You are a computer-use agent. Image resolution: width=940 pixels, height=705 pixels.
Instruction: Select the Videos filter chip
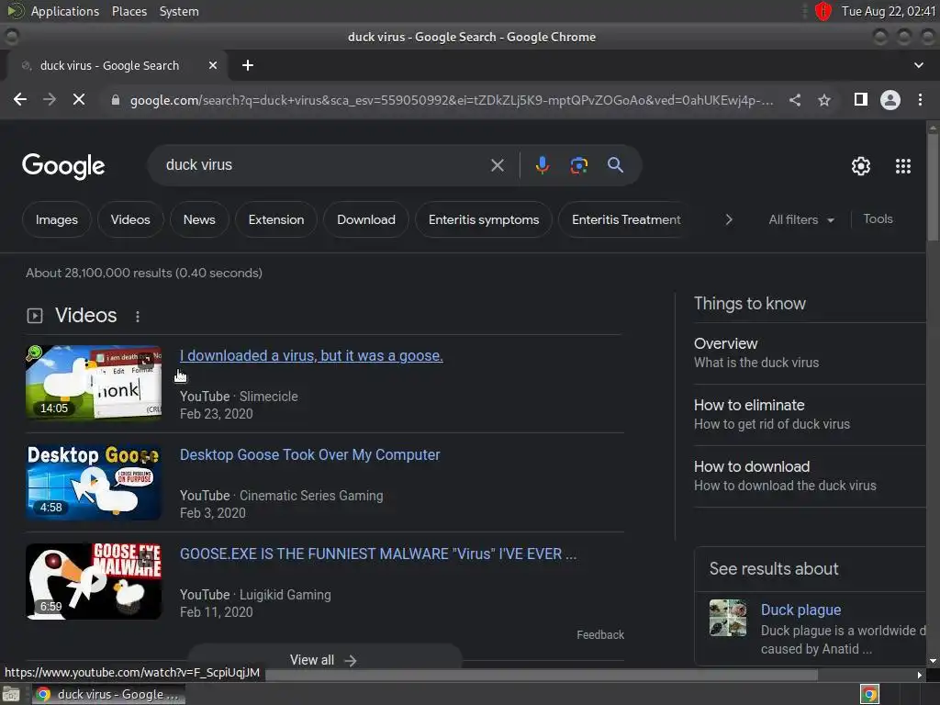[x=130, y=219]
